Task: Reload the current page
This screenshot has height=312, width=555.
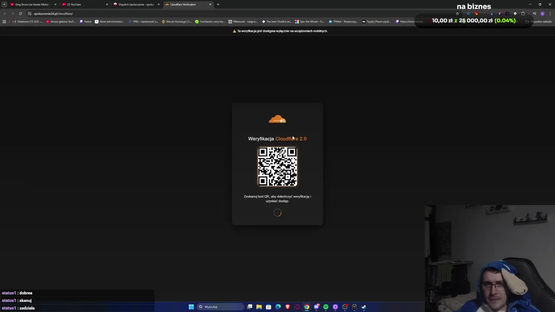Action: point(20,13)
